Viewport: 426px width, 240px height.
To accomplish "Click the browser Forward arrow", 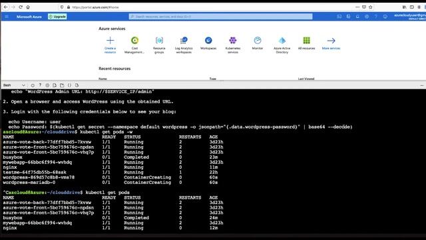I will 13,7.
